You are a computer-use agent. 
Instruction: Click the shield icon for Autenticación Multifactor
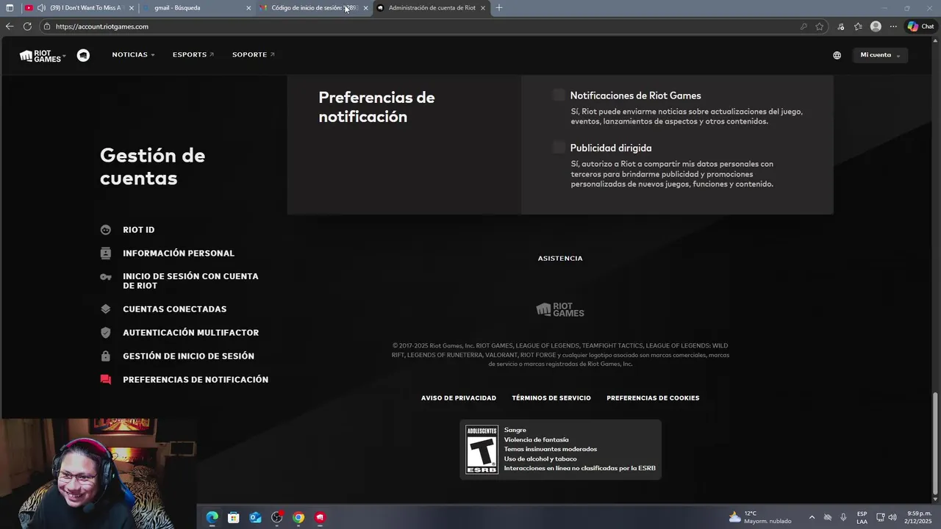coord(106,333)
